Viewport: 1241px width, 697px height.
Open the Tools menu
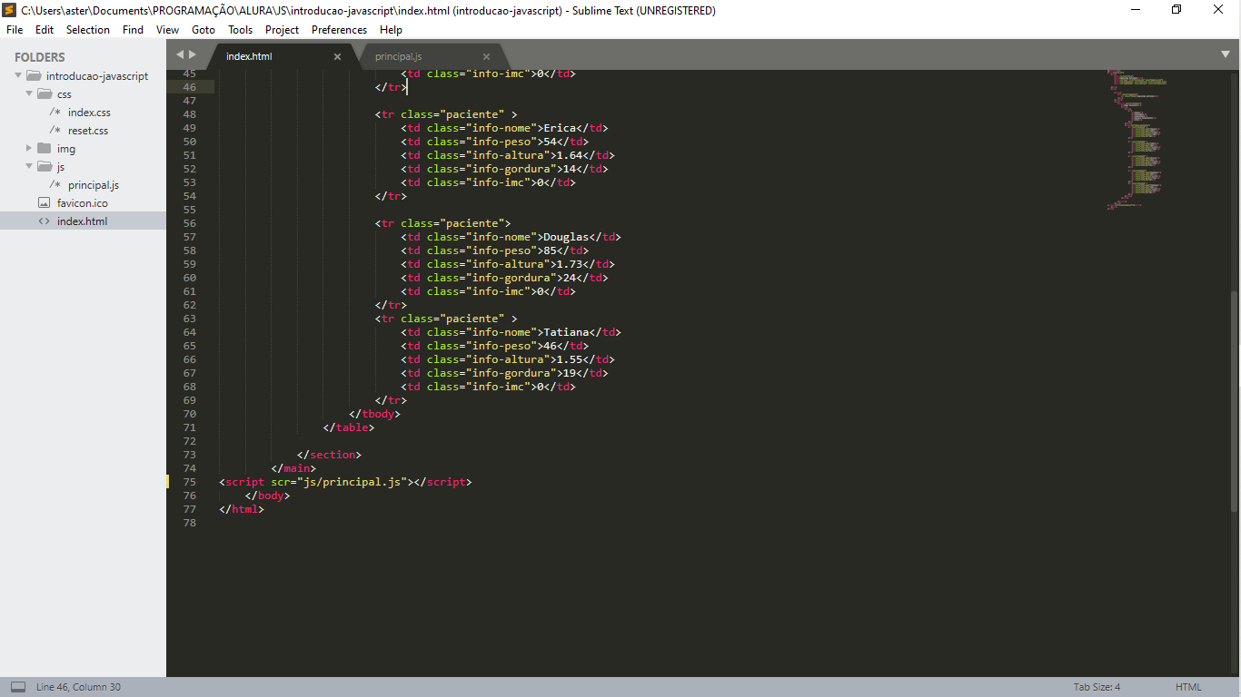pyautogui.click(x=241, y=30)
